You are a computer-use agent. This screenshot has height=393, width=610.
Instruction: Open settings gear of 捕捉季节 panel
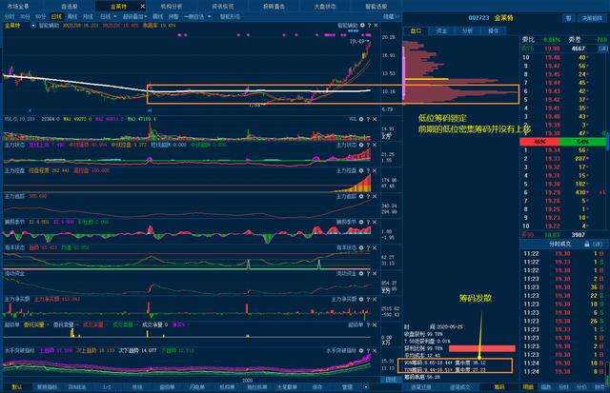(361, 222)
